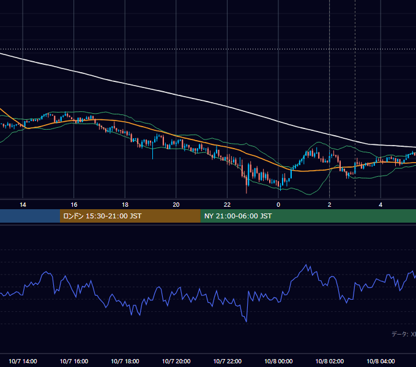Click the blue session bar before London

[x=30, y=216]
